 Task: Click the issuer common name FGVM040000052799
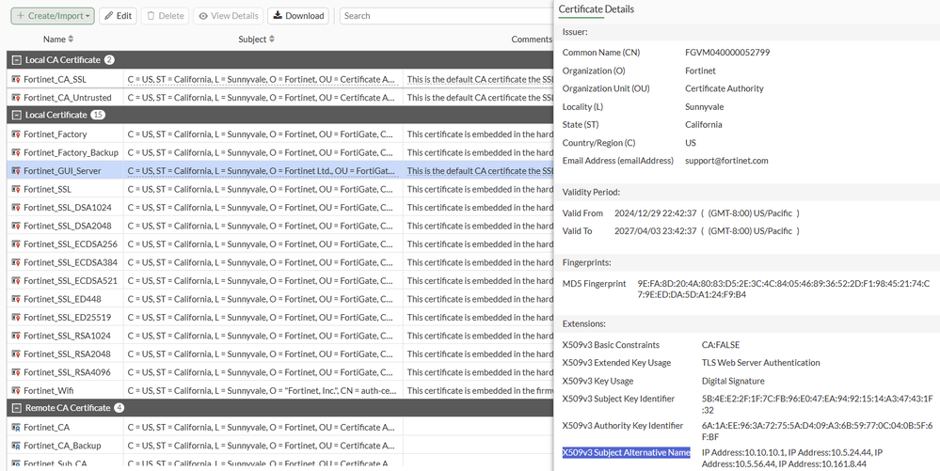pyautogui.click(x=727, y=52)
